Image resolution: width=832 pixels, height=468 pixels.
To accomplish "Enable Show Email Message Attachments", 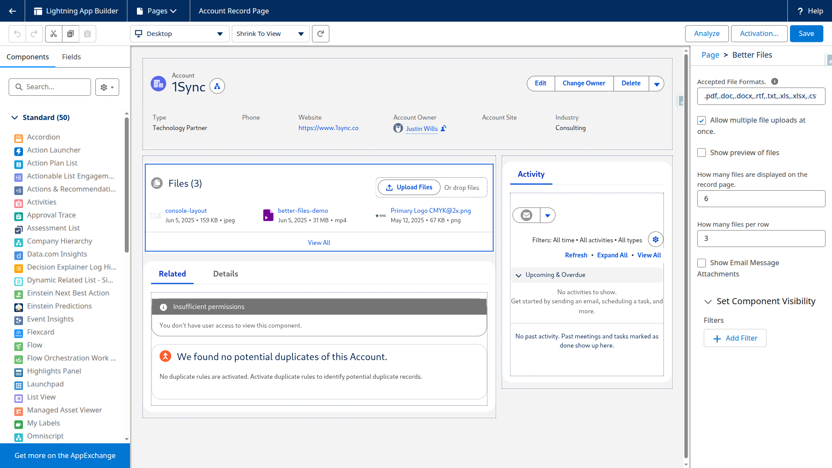I will point(702,263).
